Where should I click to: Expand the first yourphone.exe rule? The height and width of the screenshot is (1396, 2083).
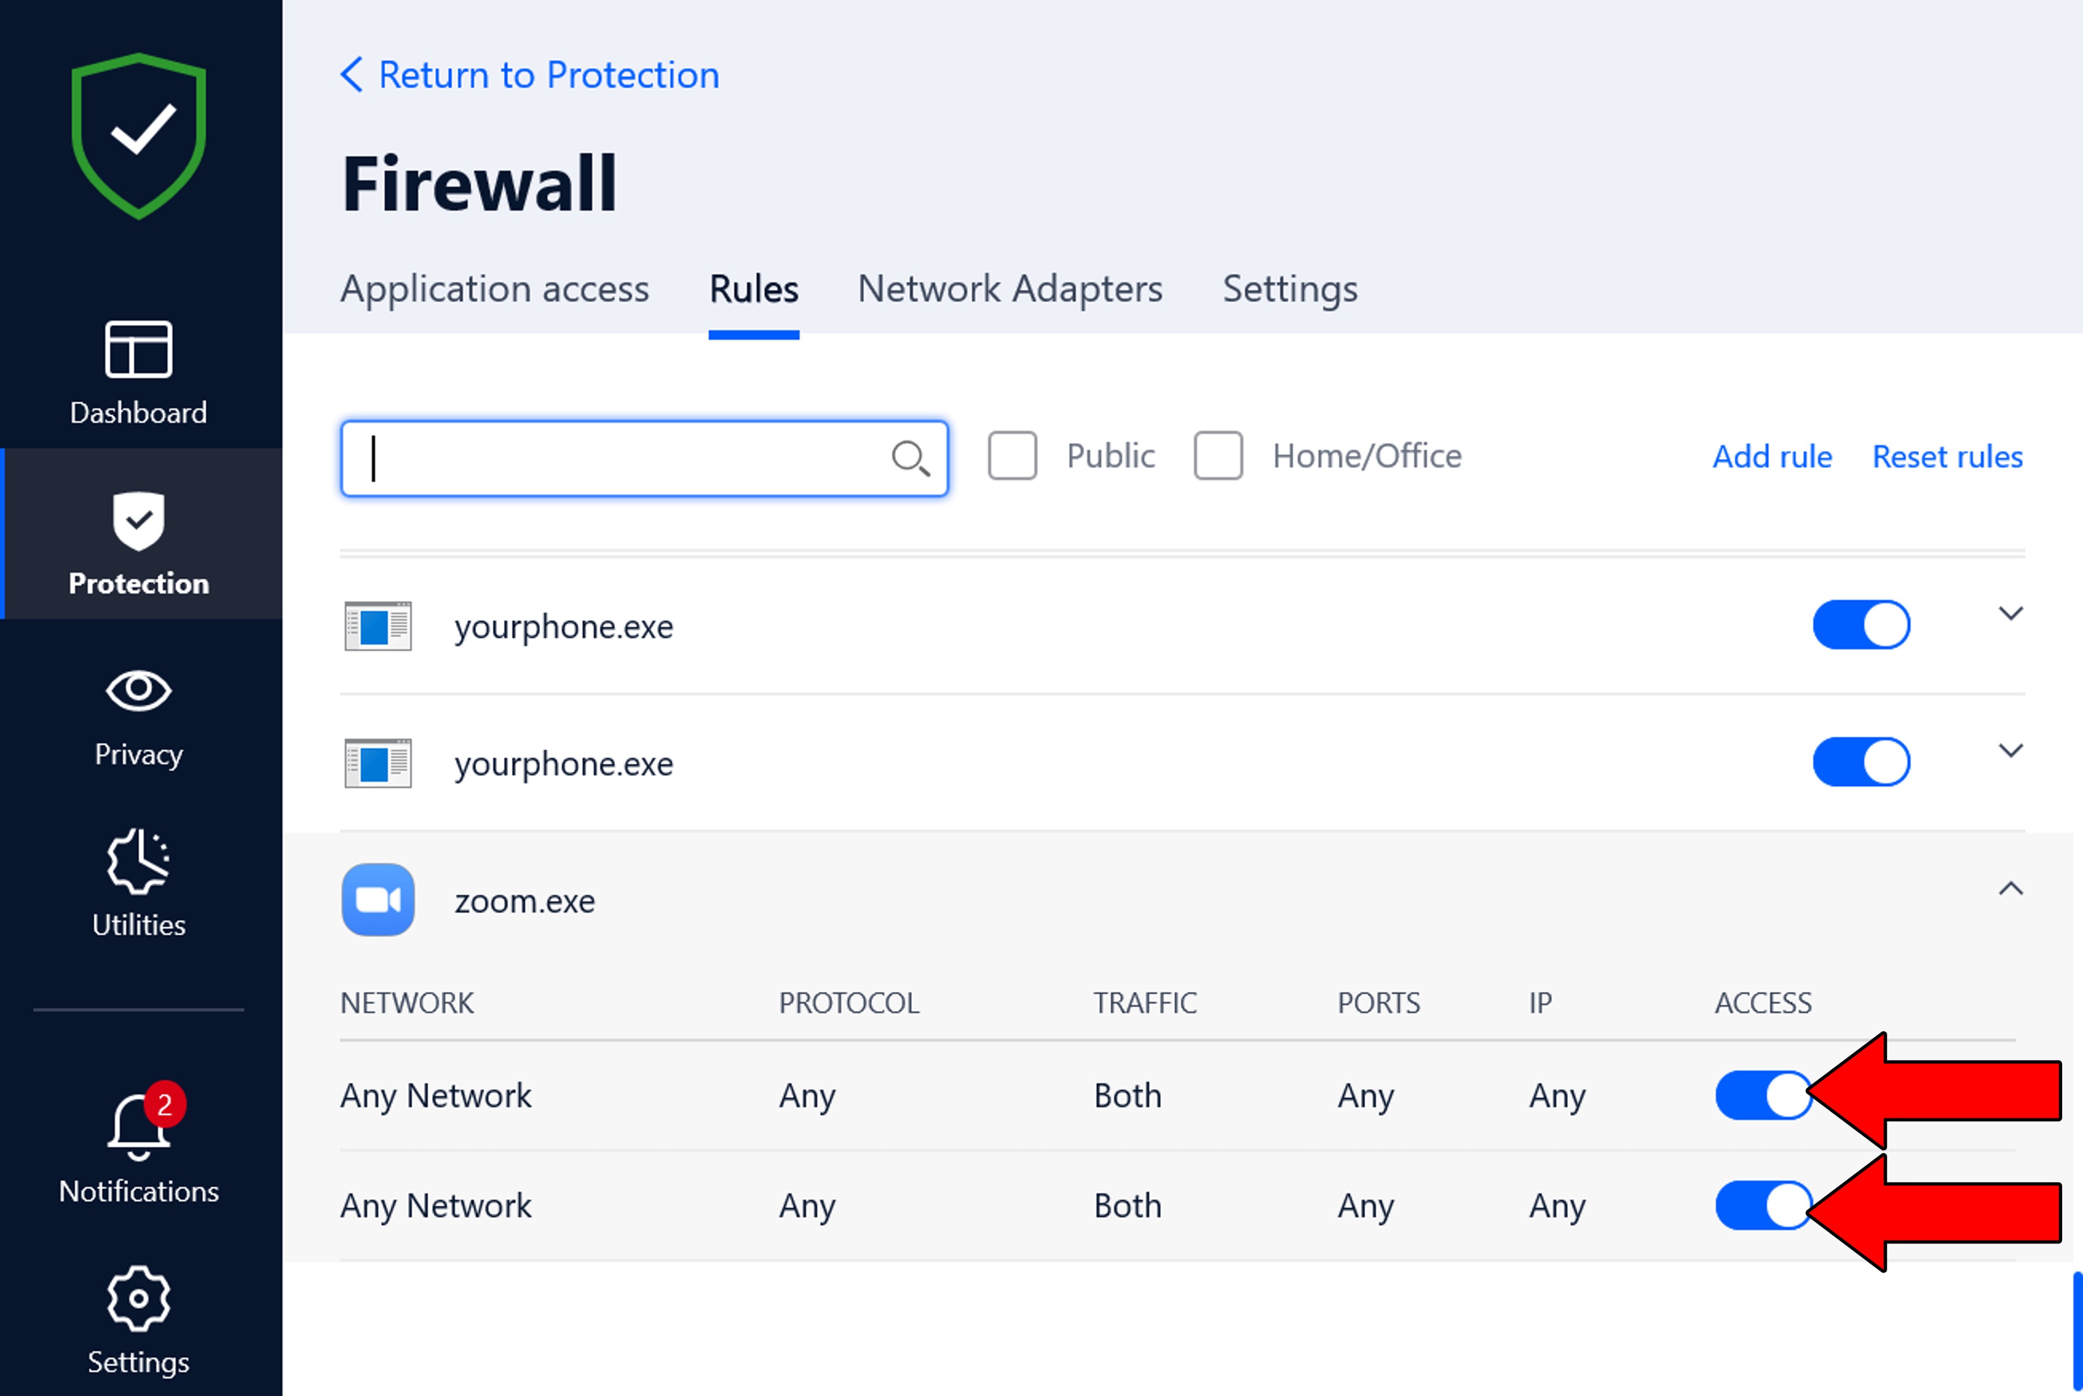click(x=2010, y=614)
